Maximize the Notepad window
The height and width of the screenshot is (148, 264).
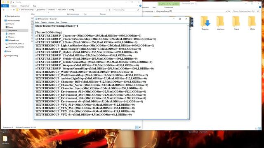(180, 19)
